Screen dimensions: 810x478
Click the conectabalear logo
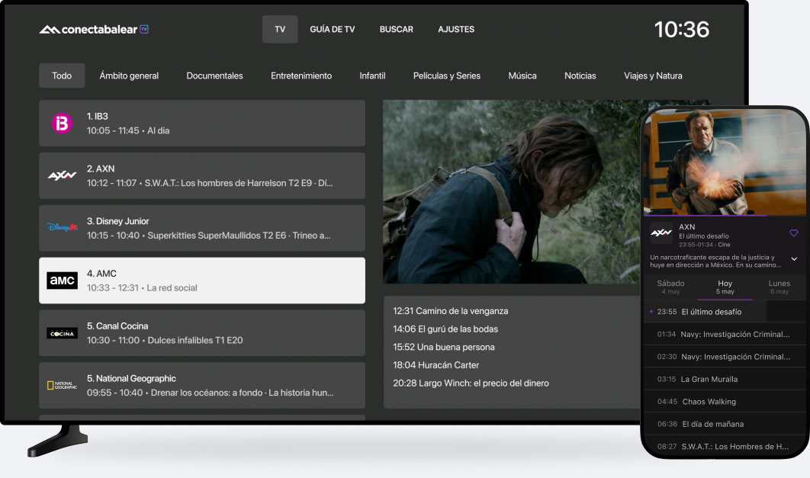[94, 30]
